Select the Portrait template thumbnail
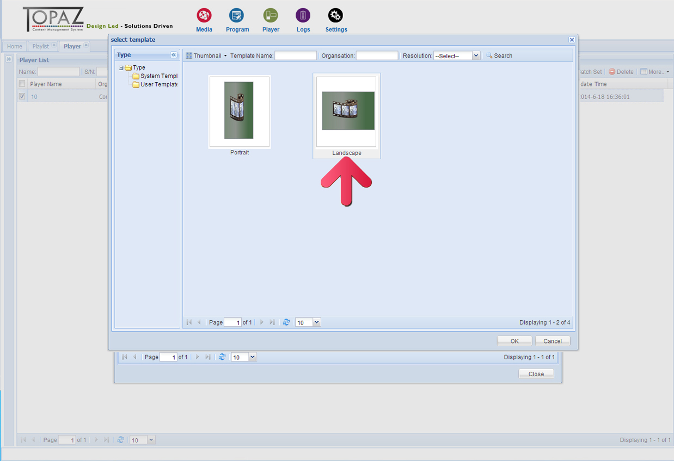Screen dimensions: 674x461 coord(239,111)
